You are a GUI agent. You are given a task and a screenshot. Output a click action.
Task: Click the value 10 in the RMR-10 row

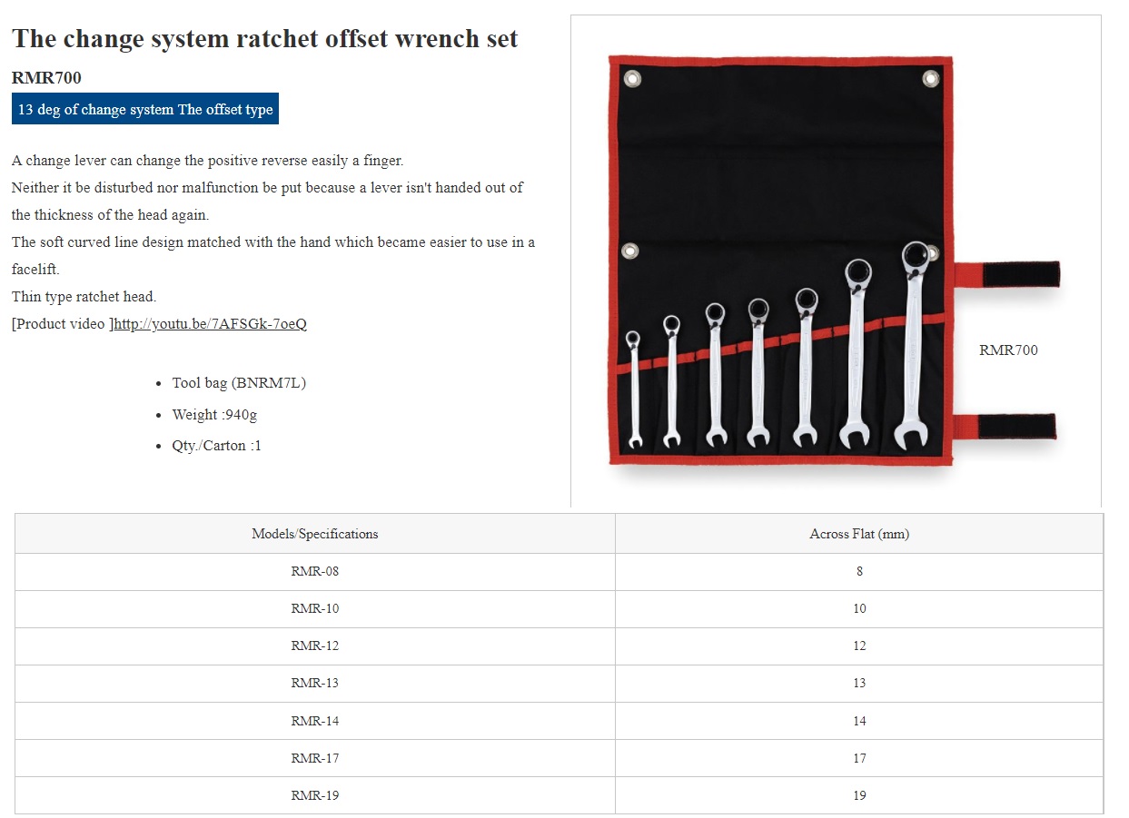coord(859,609)
